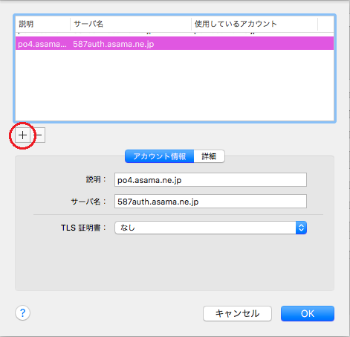
Task: Click the partially hidden row above po4.asama
Action: (x=175, y=34)
